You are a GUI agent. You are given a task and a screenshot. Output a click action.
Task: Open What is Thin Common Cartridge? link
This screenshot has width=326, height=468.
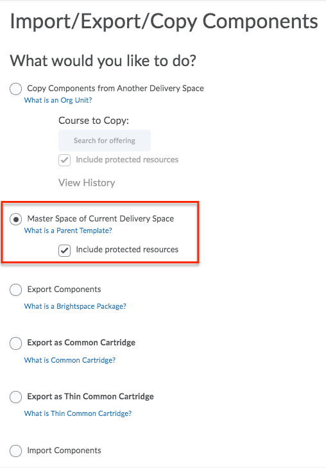[x=78, y=413]
